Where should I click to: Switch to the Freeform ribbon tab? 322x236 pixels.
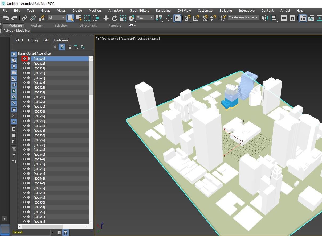[x=36, y=26]
